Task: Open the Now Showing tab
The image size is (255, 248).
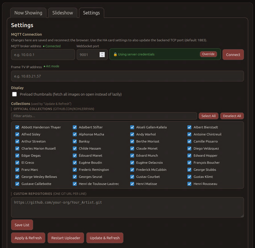Action: tap(28, 13)
